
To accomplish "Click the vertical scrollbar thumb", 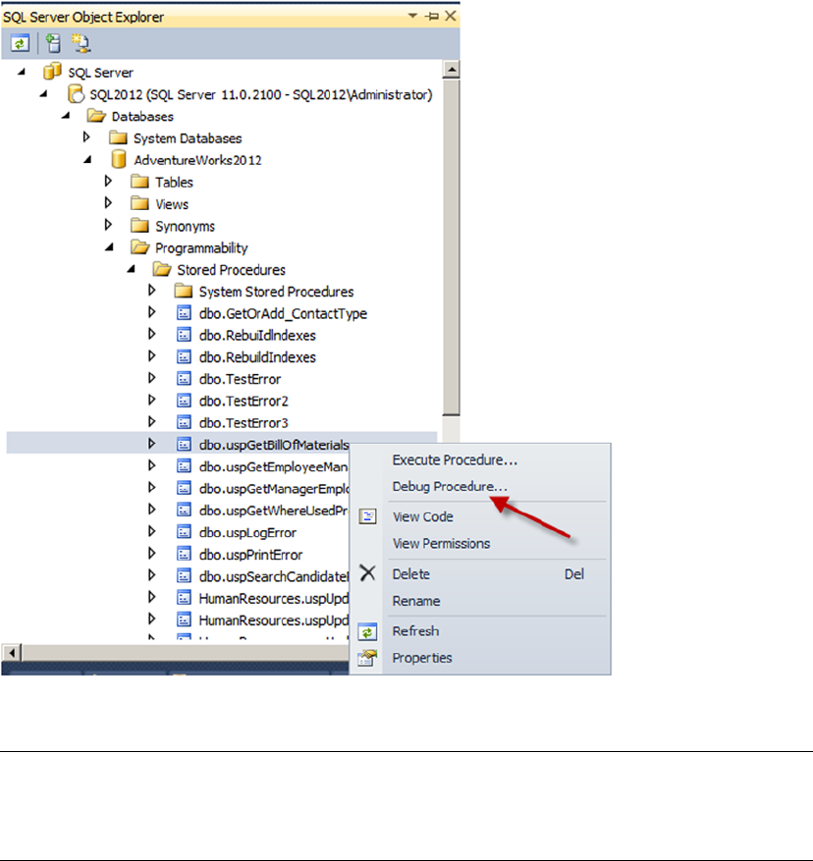I will pyautogui.click(x=451, y=246).
